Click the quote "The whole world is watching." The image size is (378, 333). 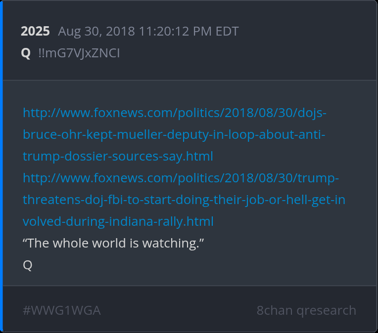pyautogui.click(x=113, y=243)
